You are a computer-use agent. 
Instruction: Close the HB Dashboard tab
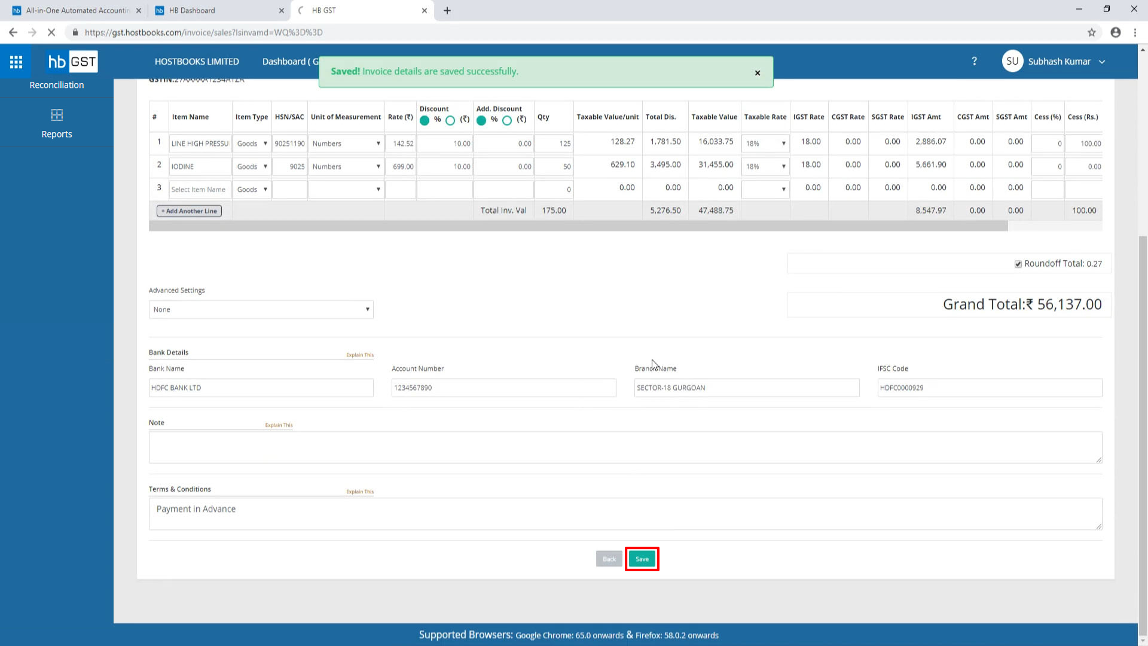coord(282,10)
